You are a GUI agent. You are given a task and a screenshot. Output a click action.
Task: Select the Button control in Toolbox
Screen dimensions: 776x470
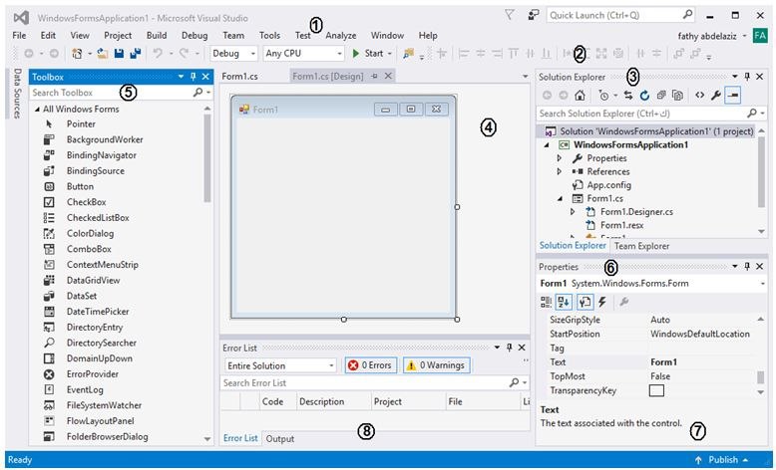click(80, 186)
